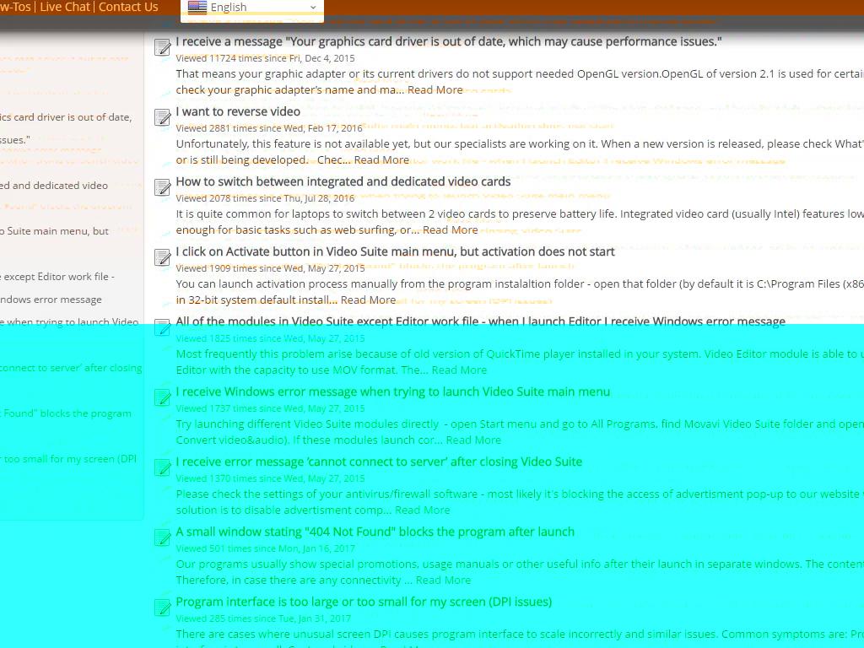Click the article icon beside "All of the modules in Video Suite"
864x648 pixels.
[x=163, y=327]
